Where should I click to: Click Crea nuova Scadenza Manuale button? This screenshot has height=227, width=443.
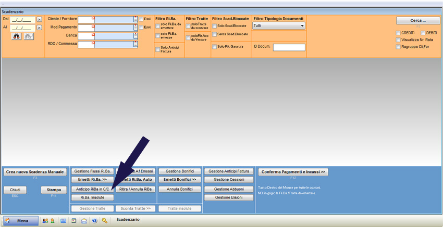pyautogui.click(x=35, y=172)
